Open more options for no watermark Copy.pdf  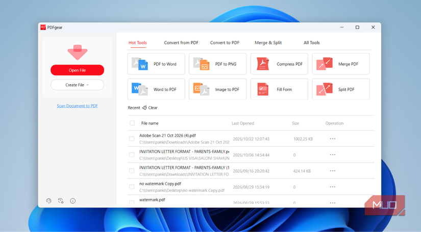click(x=333, y=187)
